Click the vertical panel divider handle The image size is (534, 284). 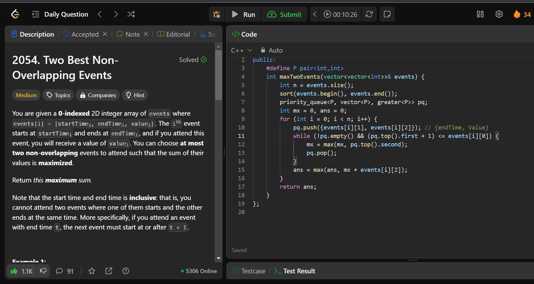point(224,152)
